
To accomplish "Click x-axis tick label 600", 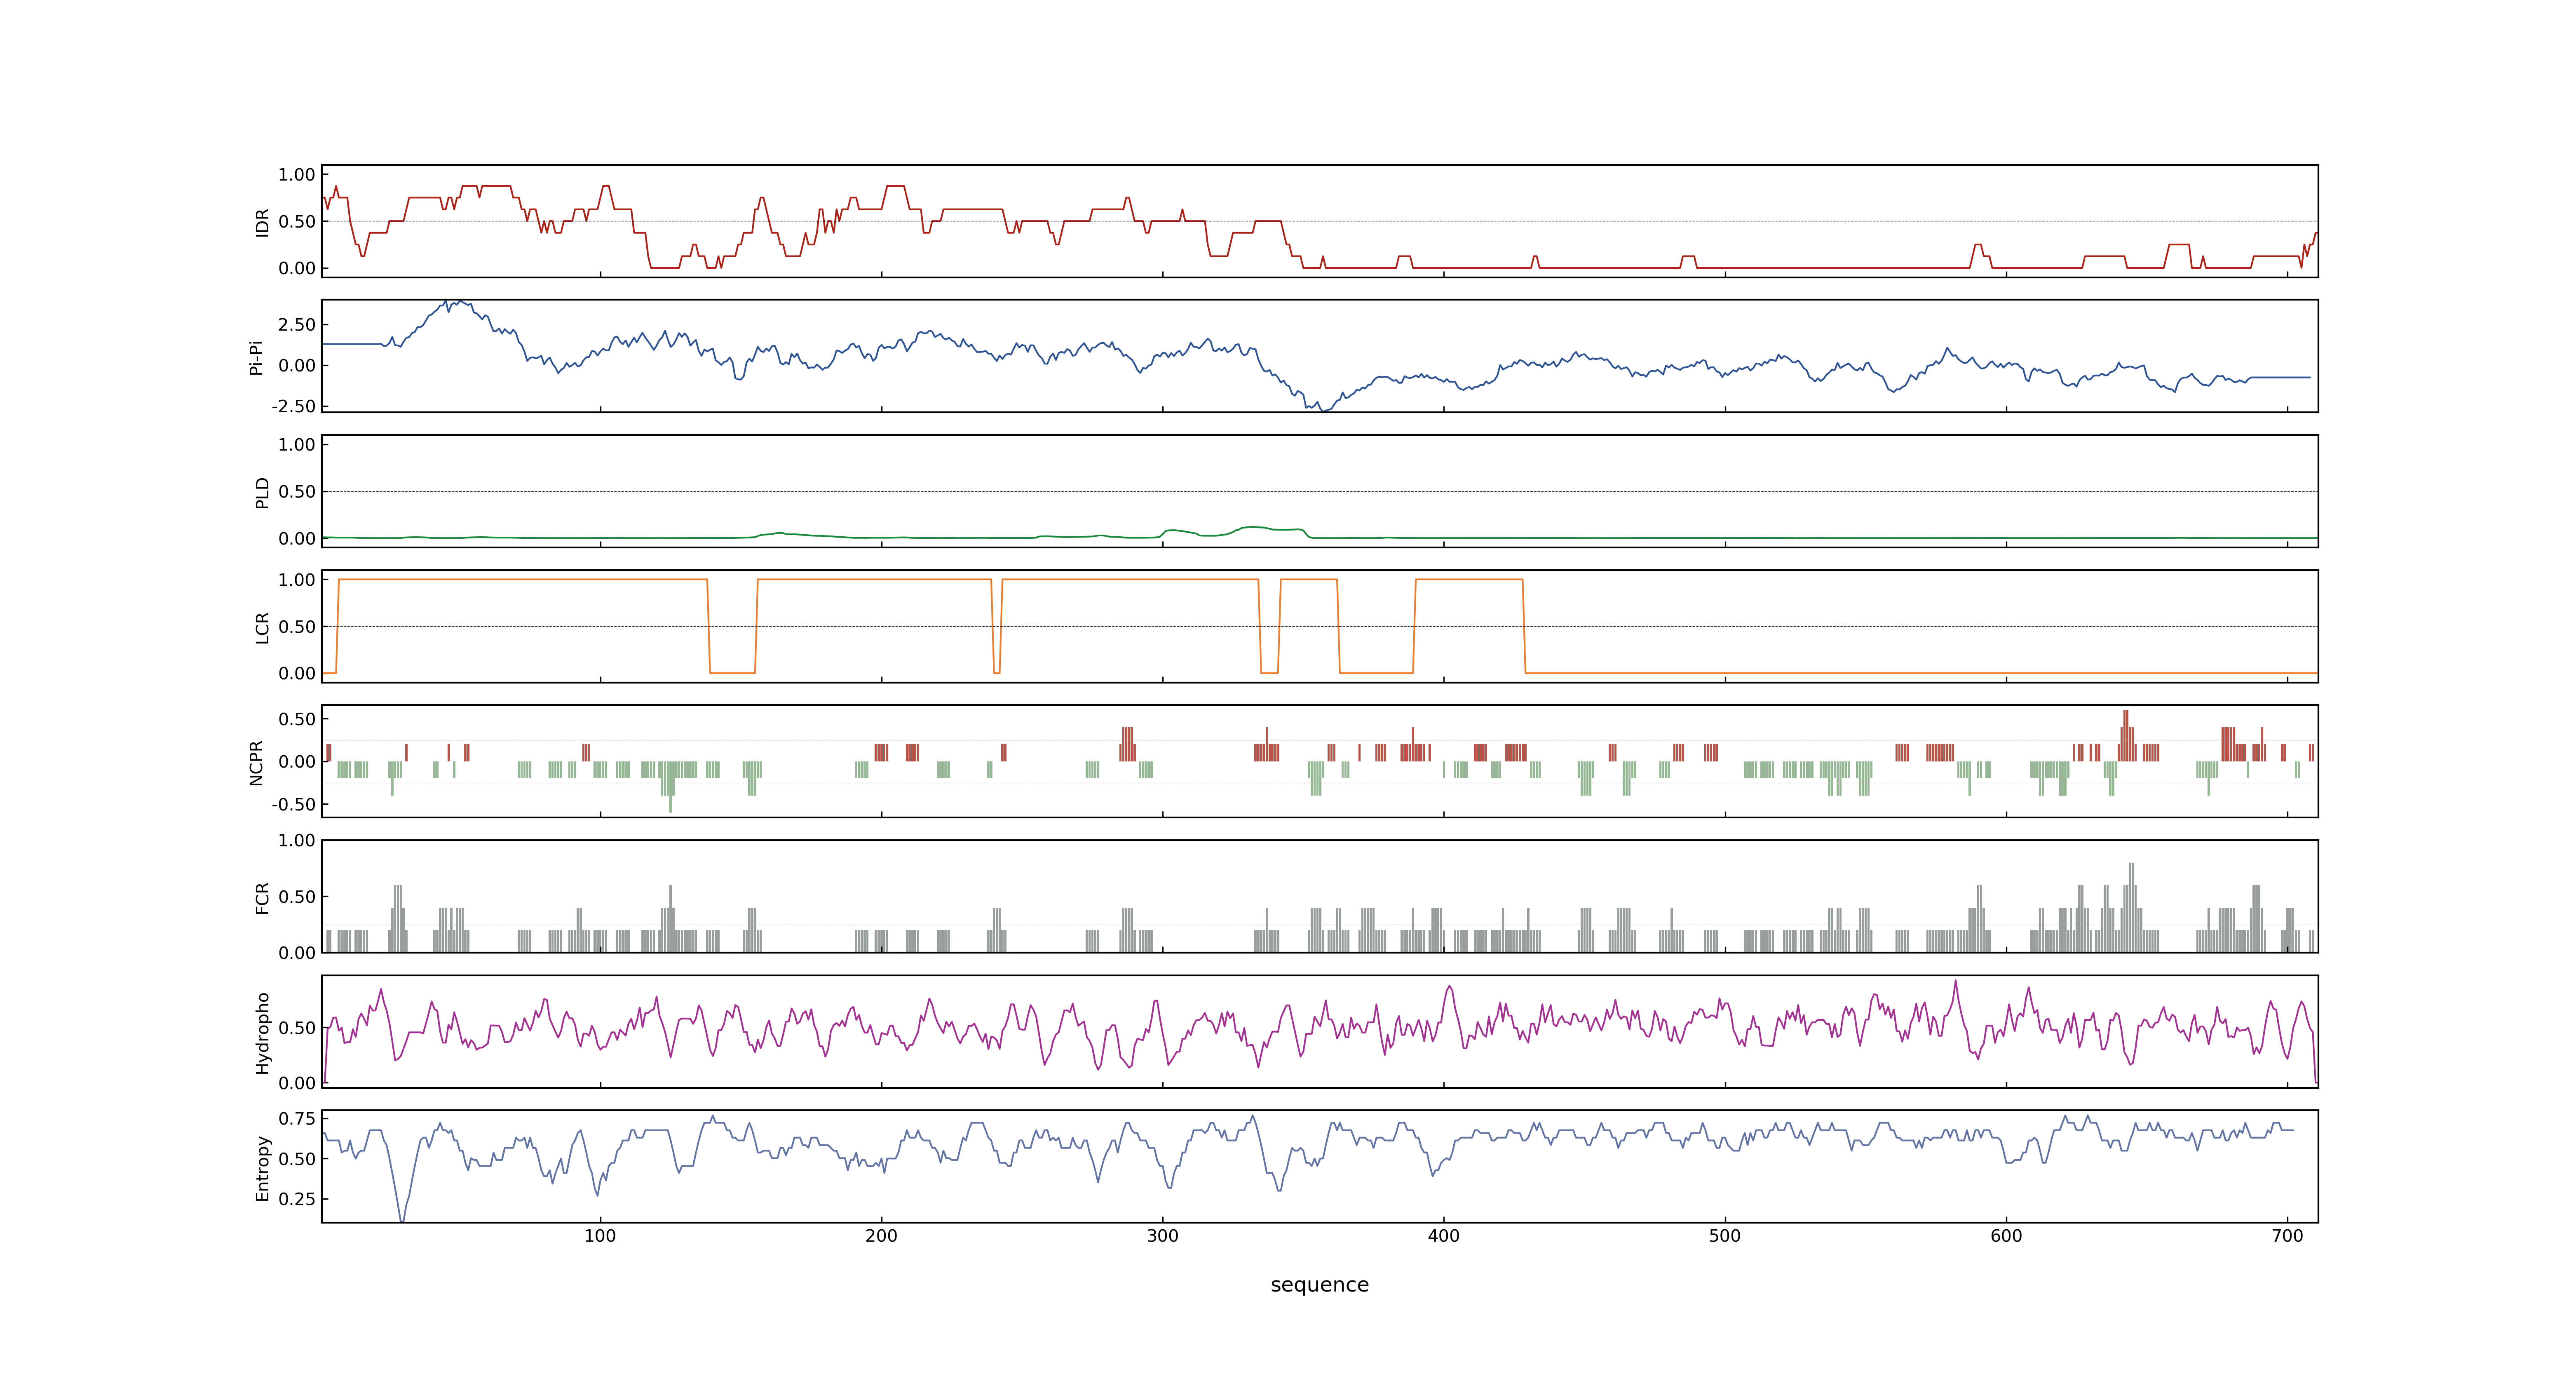I will [2006, 1236].
